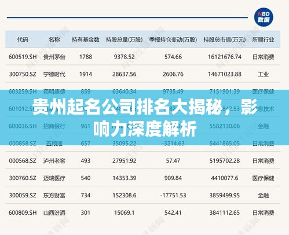
Task: Click position change -3214.63
Action: pyautogui.click(x=173, y=144)
